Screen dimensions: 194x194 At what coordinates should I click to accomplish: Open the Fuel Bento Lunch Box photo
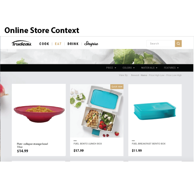click(97, 111)
